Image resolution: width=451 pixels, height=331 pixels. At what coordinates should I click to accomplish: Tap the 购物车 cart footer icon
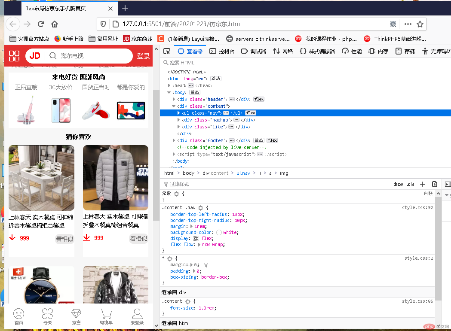(x=106, y=317)
